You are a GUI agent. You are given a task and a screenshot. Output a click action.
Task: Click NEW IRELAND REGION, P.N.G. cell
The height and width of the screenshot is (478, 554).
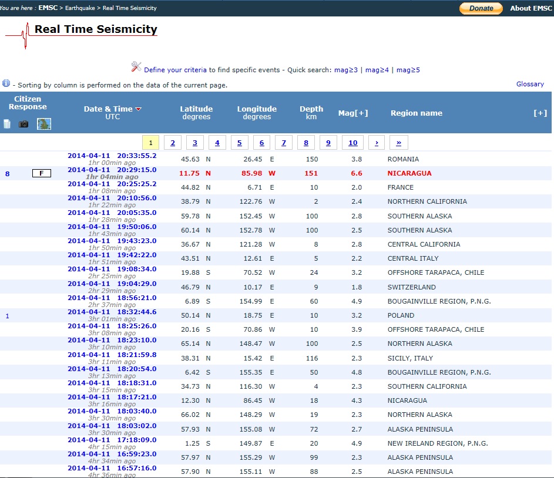pos(438,443)
